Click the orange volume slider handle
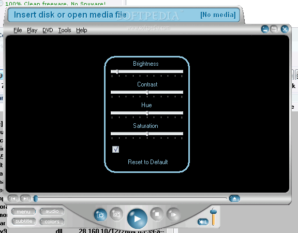Image resolution: width=298 pixels, height=233 pixels. click(214, 211)
